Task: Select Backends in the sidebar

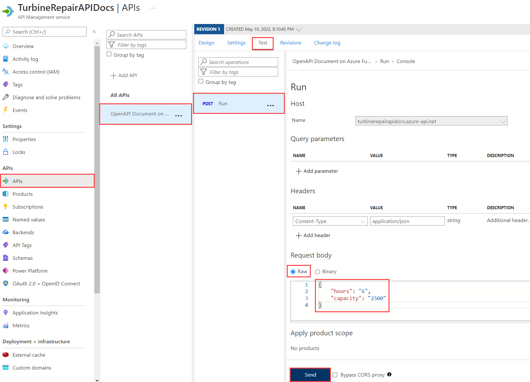Action: tap(23, 232)
